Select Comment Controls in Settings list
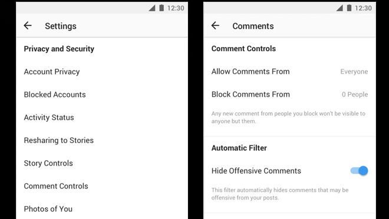This screenshot has height=219, width=389. point(102,186)
